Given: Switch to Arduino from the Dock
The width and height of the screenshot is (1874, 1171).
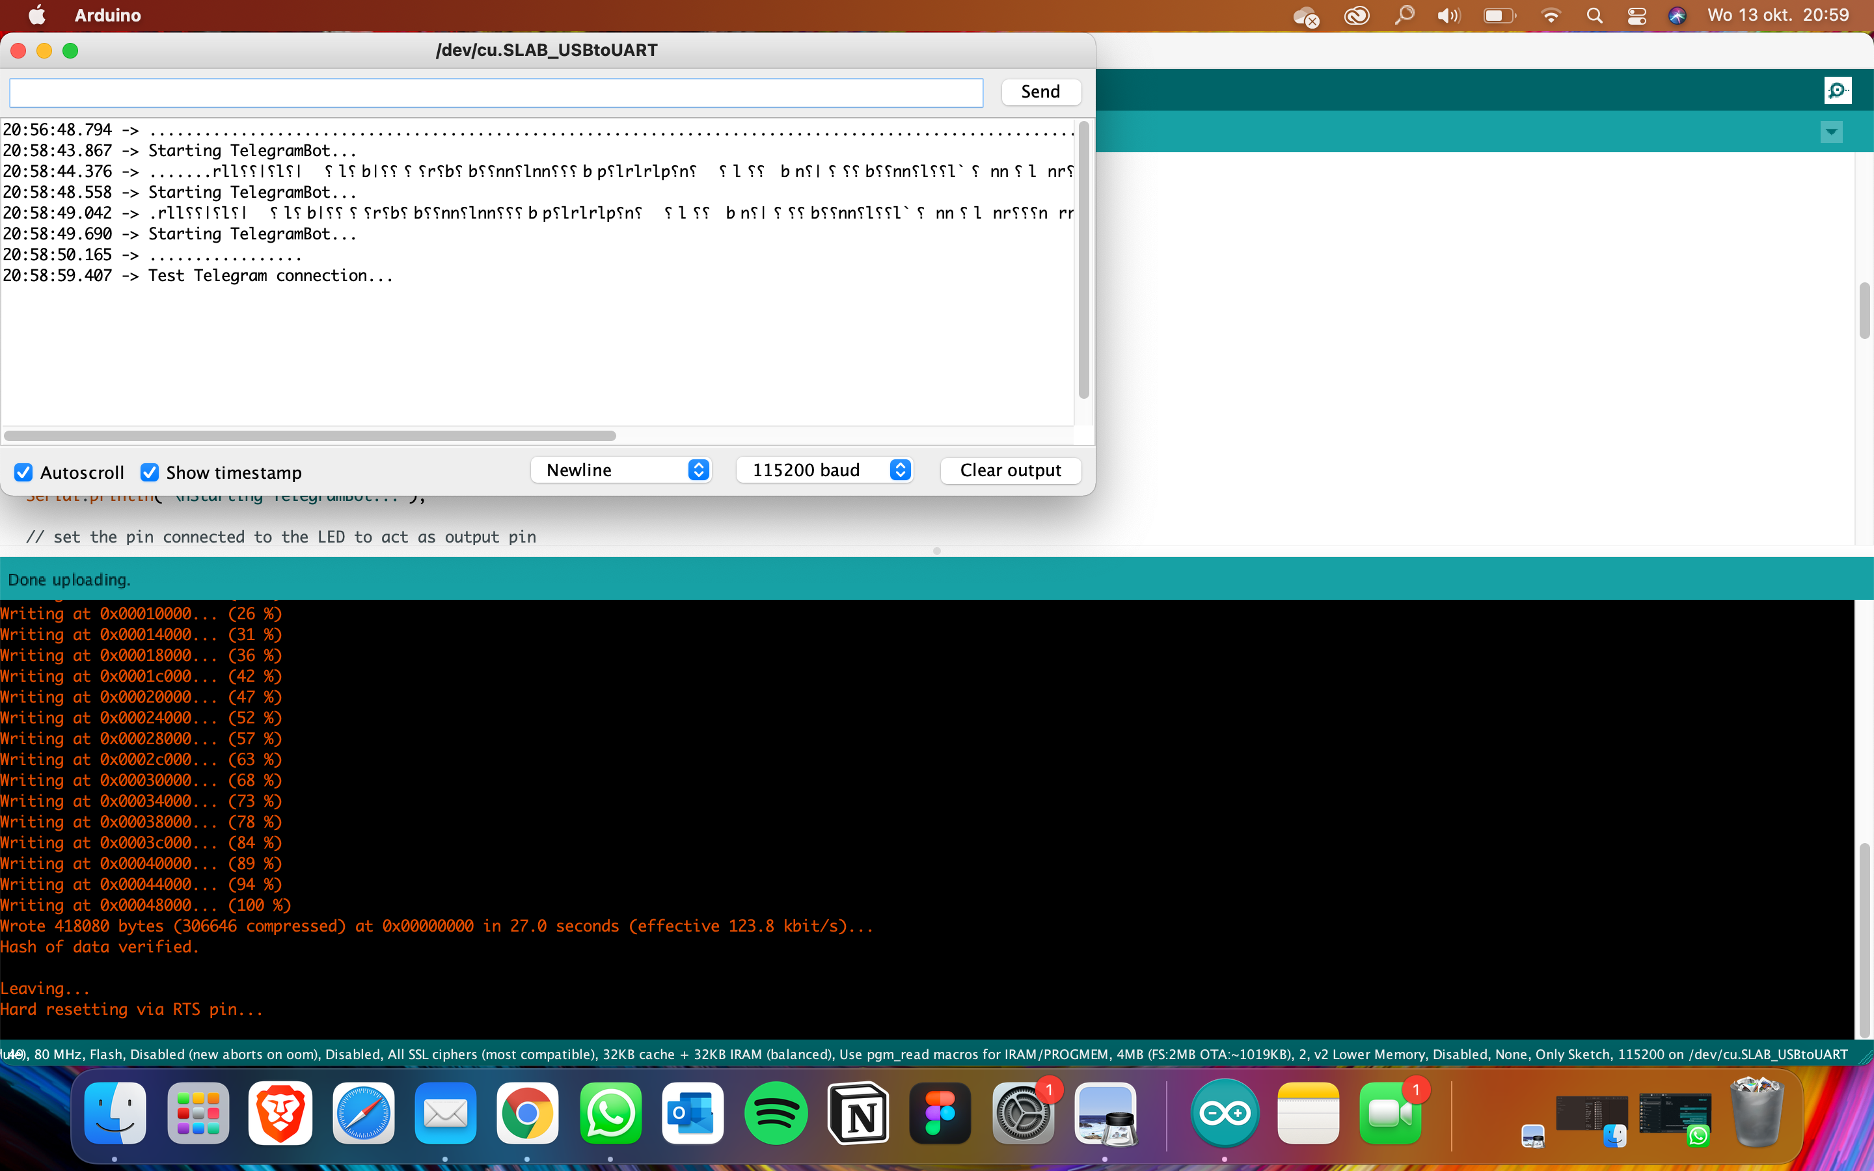Looking at the screenshot, I should point(1225,1113).
